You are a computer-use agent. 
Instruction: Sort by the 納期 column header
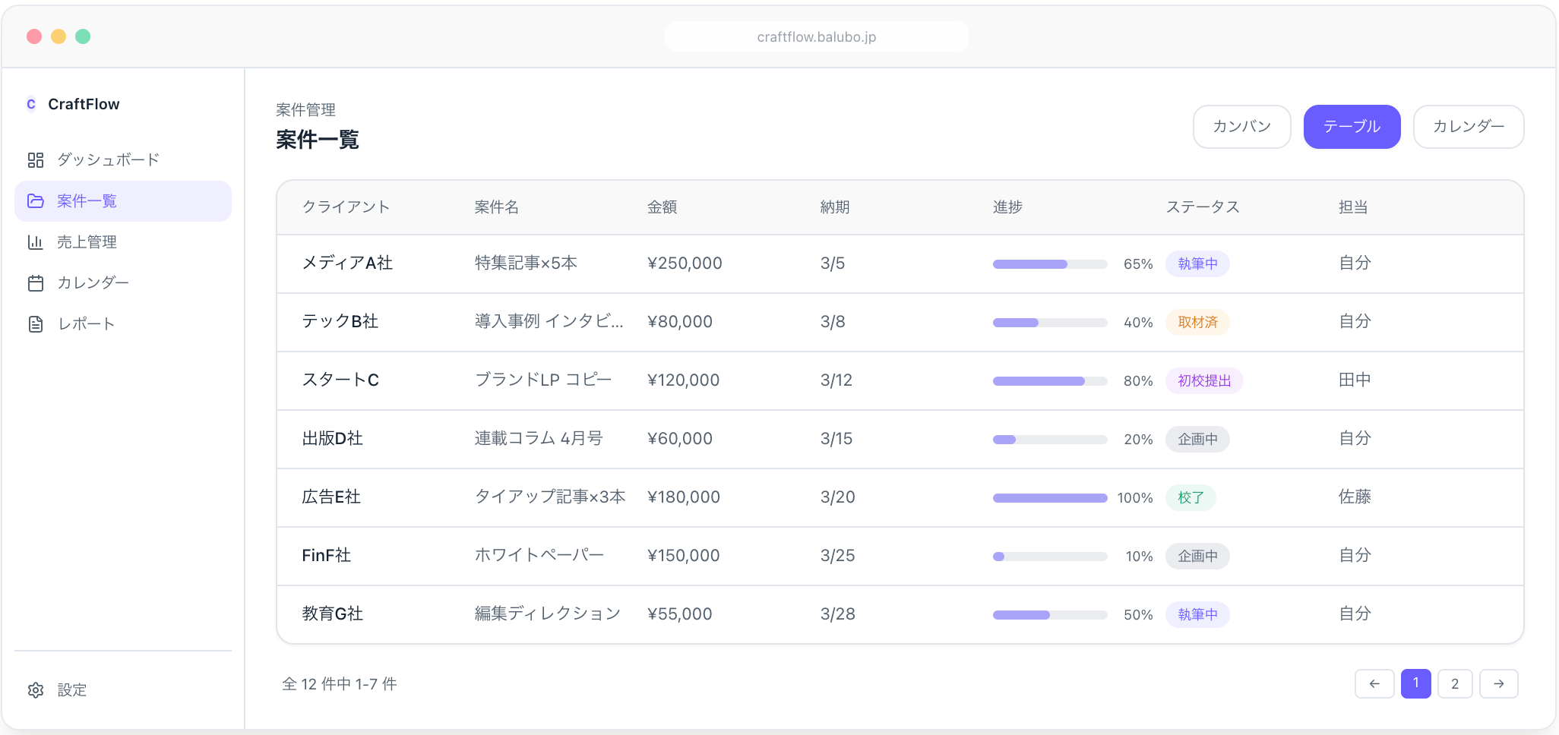click(x=835, y=207)
